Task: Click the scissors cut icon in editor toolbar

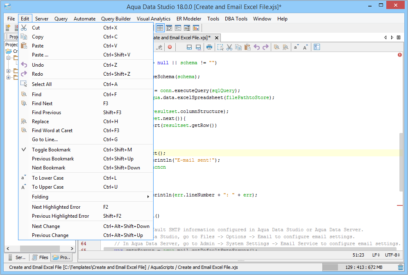Action: [x=229, y=47]
